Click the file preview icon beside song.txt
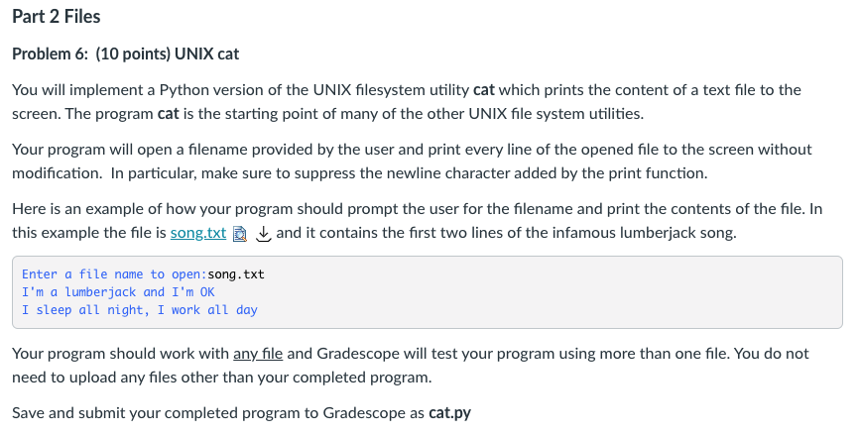860x434 pixels. coord(240,234)
